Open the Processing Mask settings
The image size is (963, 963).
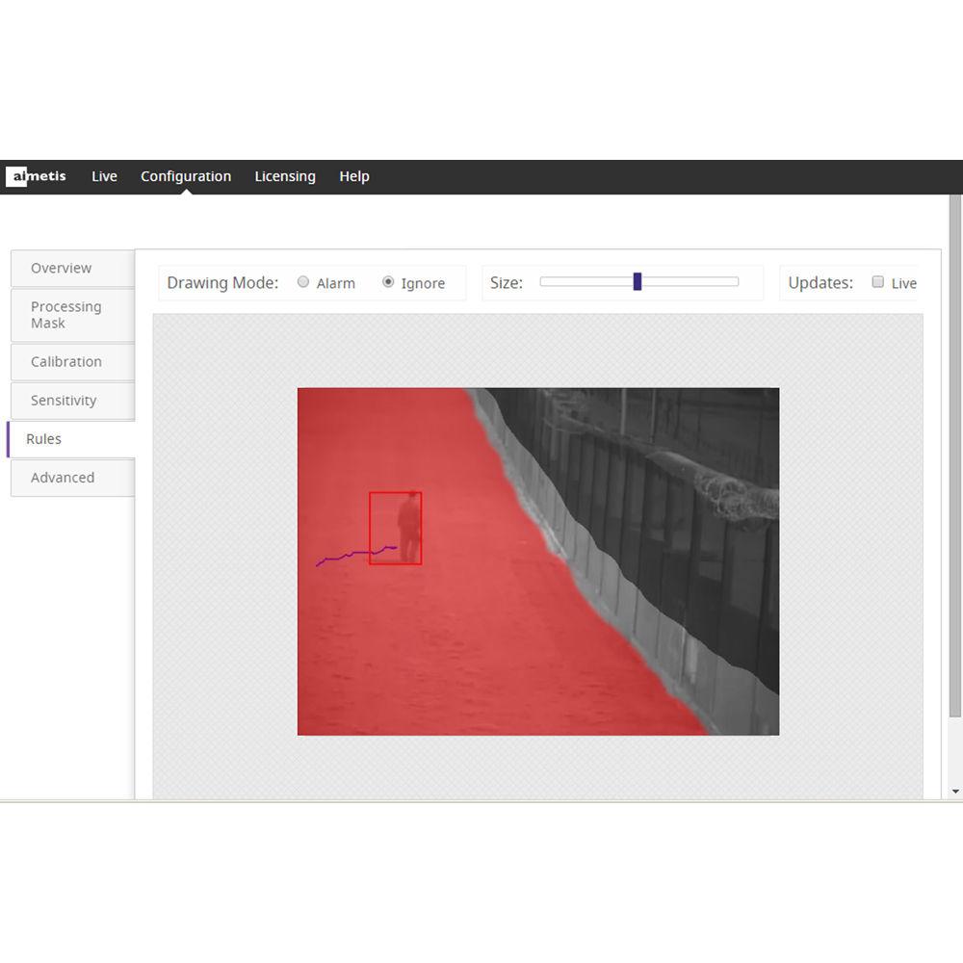tap(66, 315)
